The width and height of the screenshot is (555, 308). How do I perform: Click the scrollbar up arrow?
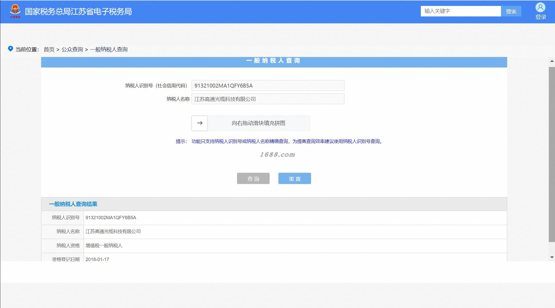[552, 61]
